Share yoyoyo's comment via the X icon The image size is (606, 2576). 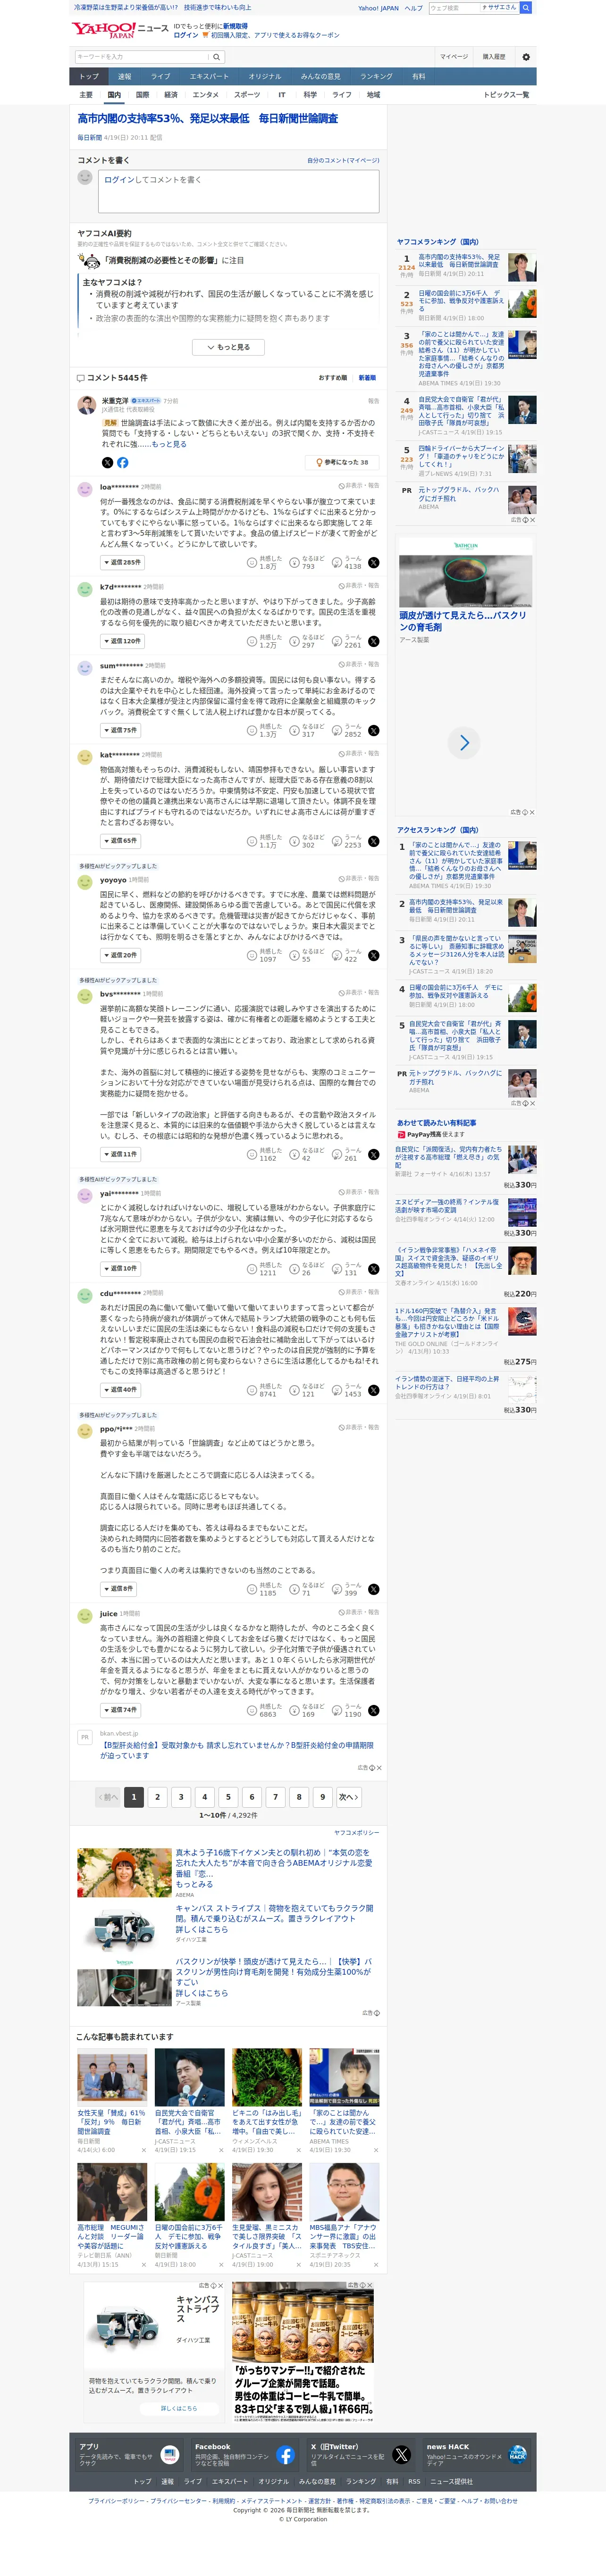[373, 956]
